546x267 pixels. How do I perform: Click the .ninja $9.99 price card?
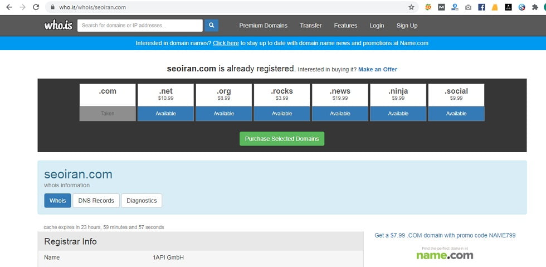coord(398,95)
